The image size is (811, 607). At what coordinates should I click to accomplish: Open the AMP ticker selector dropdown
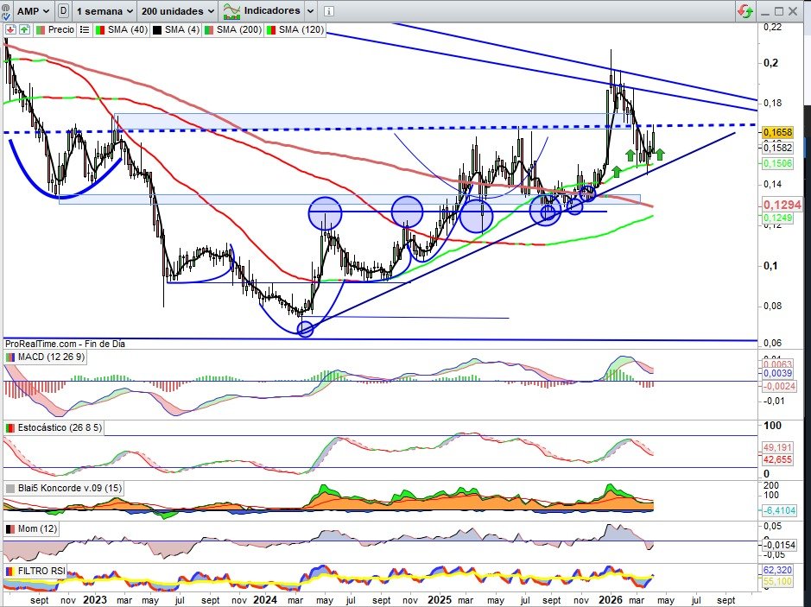pyautogui.click(x=34, y=11)
